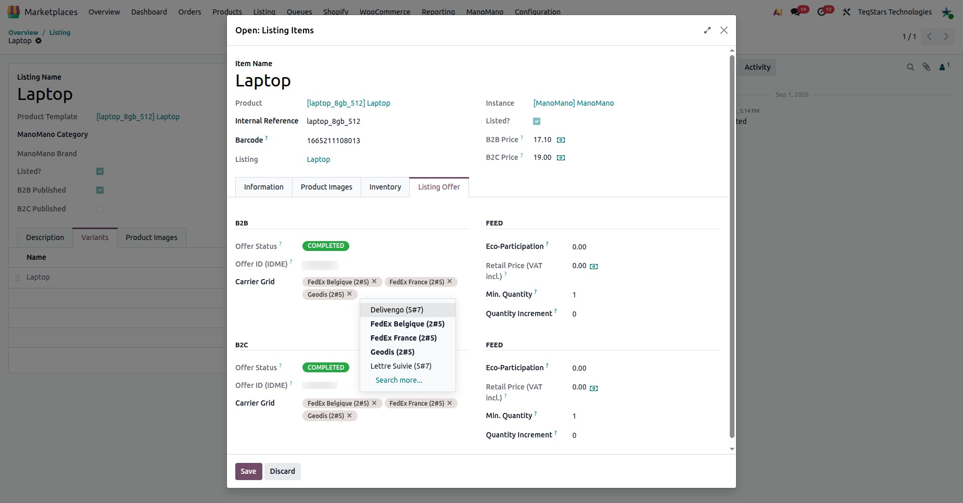Image resolution: width=963 pixels, height=503 pixels.
Task: Expand the Listing Items dialog to fullscreen
Action: (707, 30)
